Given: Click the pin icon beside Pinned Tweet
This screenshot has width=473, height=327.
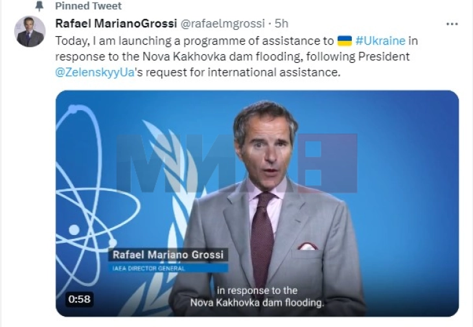Looking at the screenshot, I should tap(40, 6).
